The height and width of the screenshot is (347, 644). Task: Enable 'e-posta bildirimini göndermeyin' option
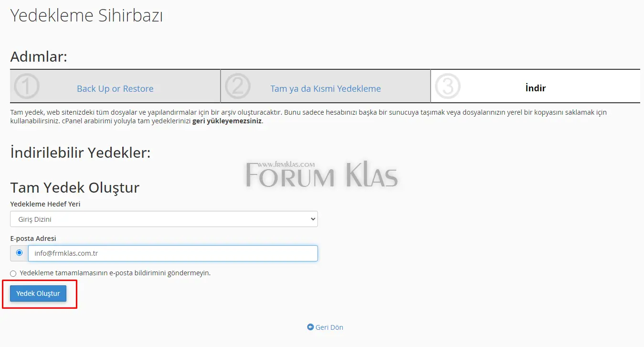(13, 273)
